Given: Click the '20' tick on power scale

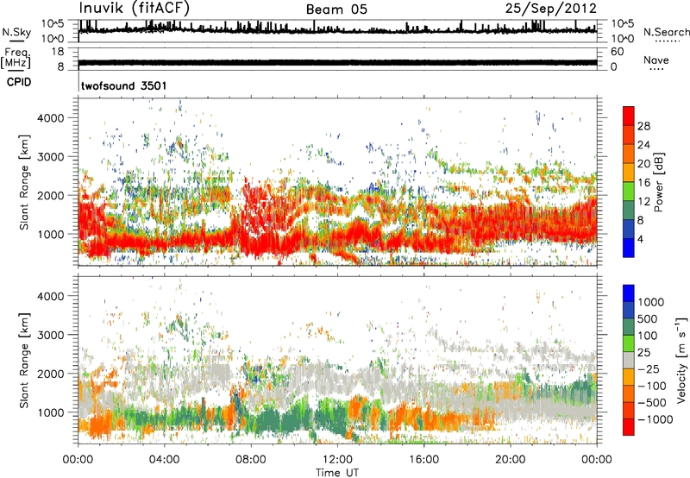Looking at the screenshot, I should [x=643, y=164].
